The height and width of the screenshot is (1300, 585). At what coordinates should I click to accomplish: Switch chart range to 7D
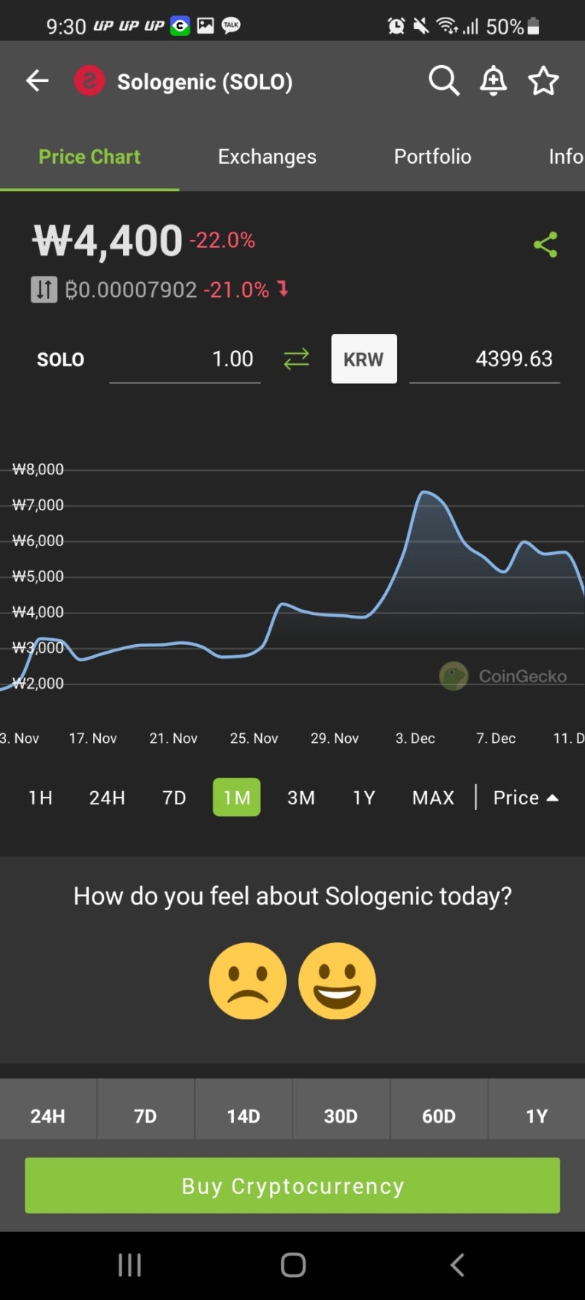174,798
